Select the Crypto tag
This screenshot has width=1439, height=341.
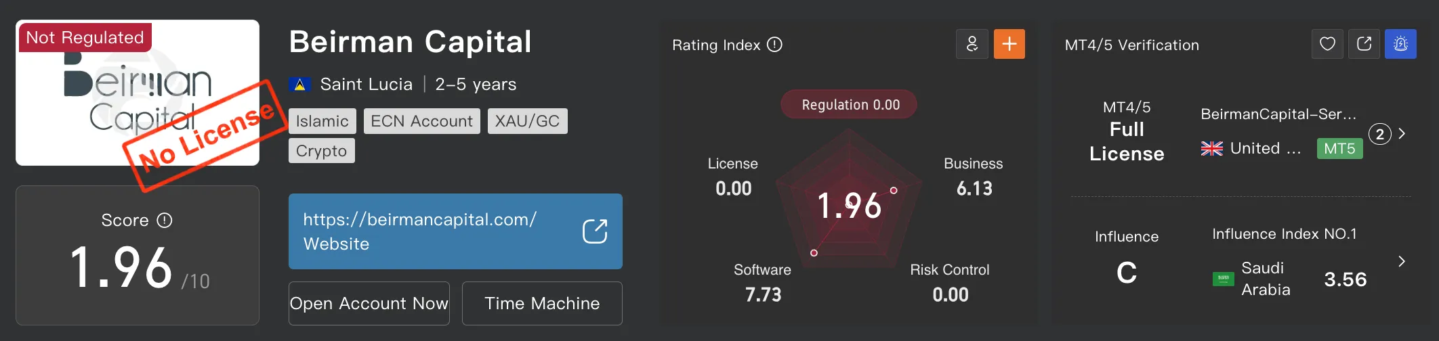point(322,150)
